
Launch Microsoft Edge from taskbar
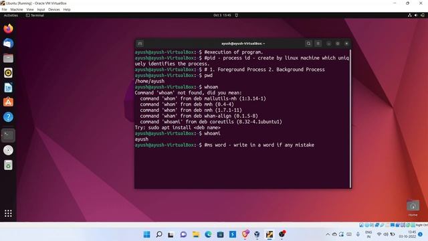[208, 234]
